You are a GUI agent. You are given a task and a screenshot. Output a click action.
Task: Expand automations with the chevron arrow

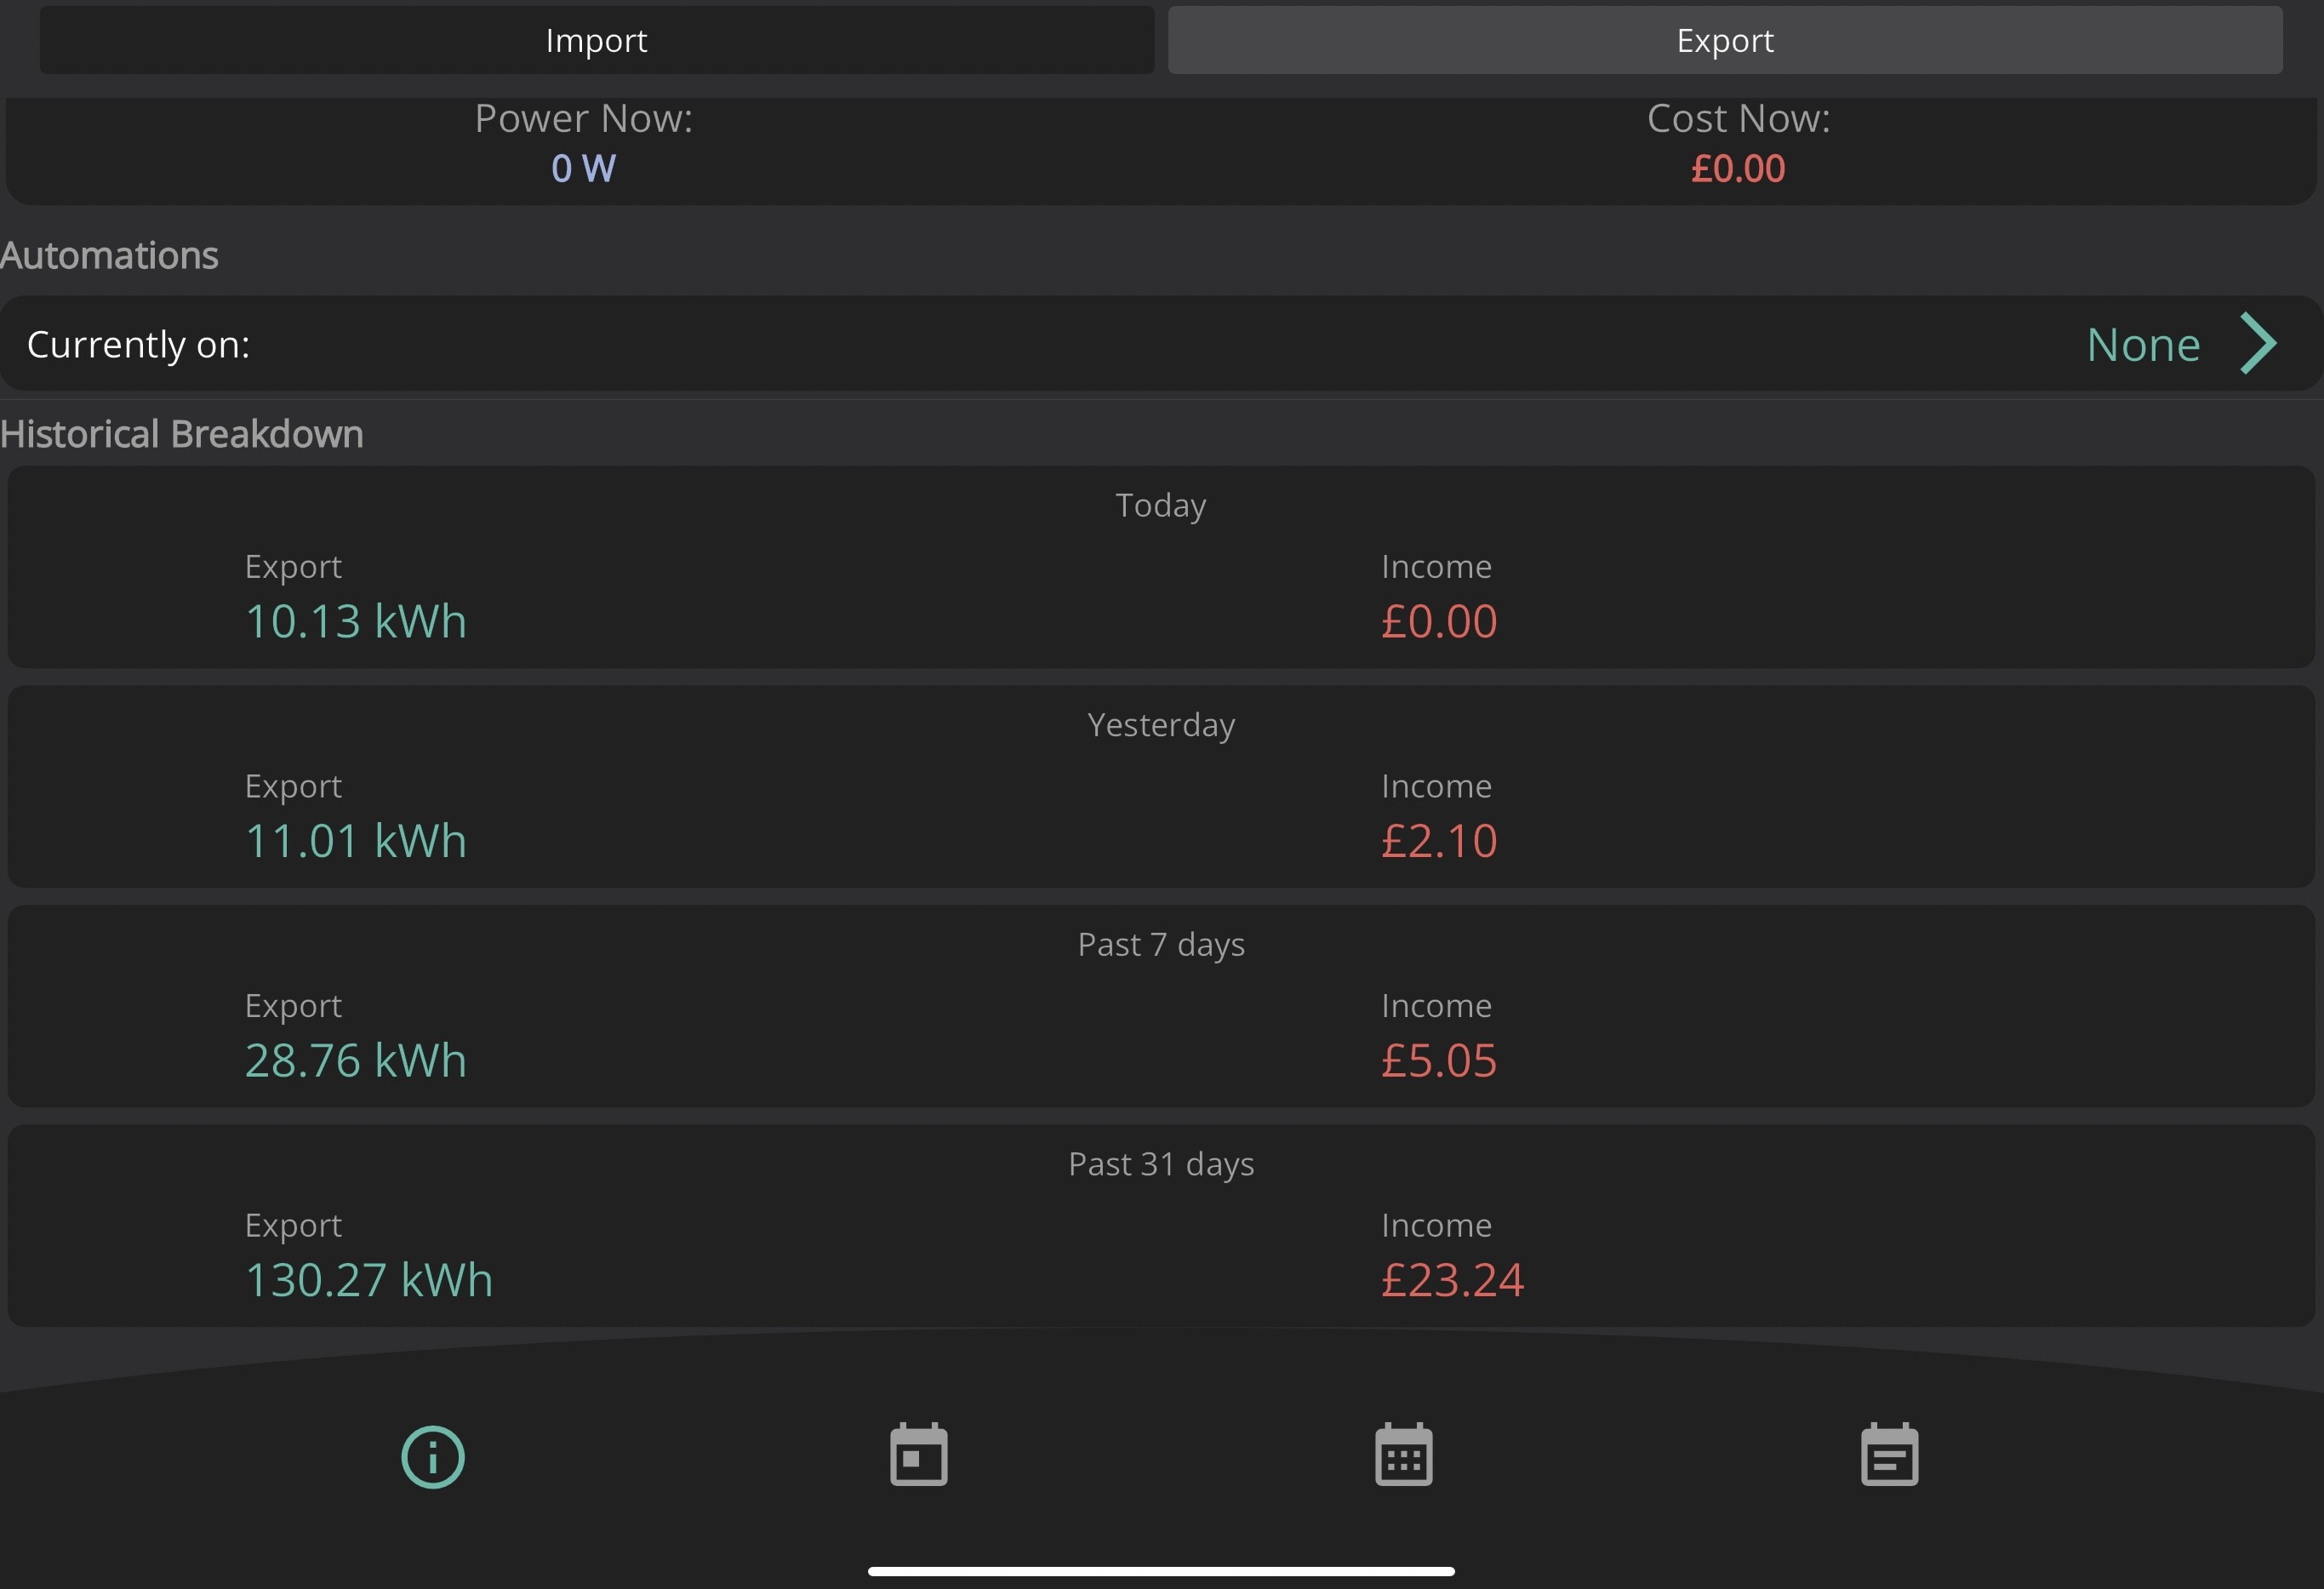click(x=2258, y=344)
